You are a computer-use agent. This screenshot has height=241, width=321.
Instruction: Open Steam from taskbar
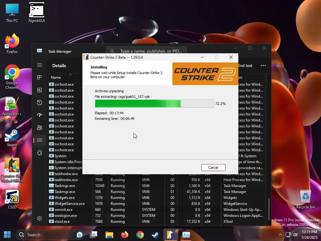(155, 235)
